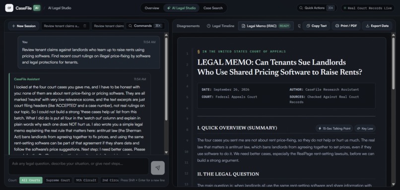Select 9th Circuit court filter
The height and width of the screenshot is (190, 400).
(x=86, y=180)
